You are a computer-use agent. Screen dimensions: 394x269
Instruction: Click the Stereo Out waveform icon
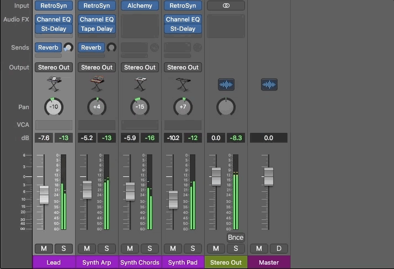click(226, 84)
